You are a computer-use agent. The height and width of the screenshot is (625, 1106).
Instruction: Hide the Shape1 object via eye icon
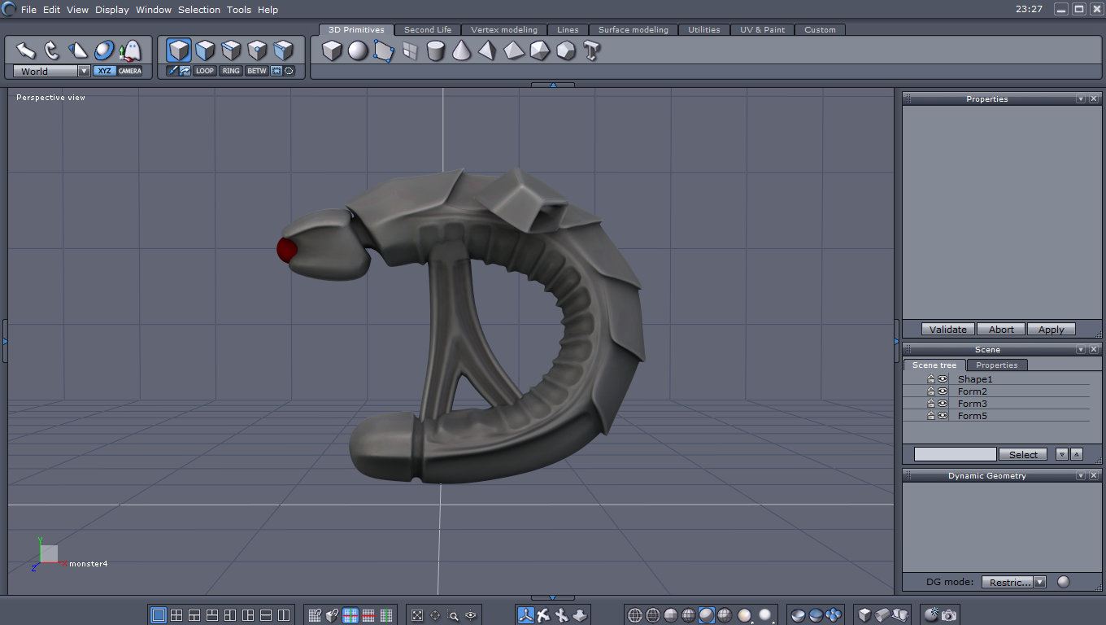coord(943,379)
